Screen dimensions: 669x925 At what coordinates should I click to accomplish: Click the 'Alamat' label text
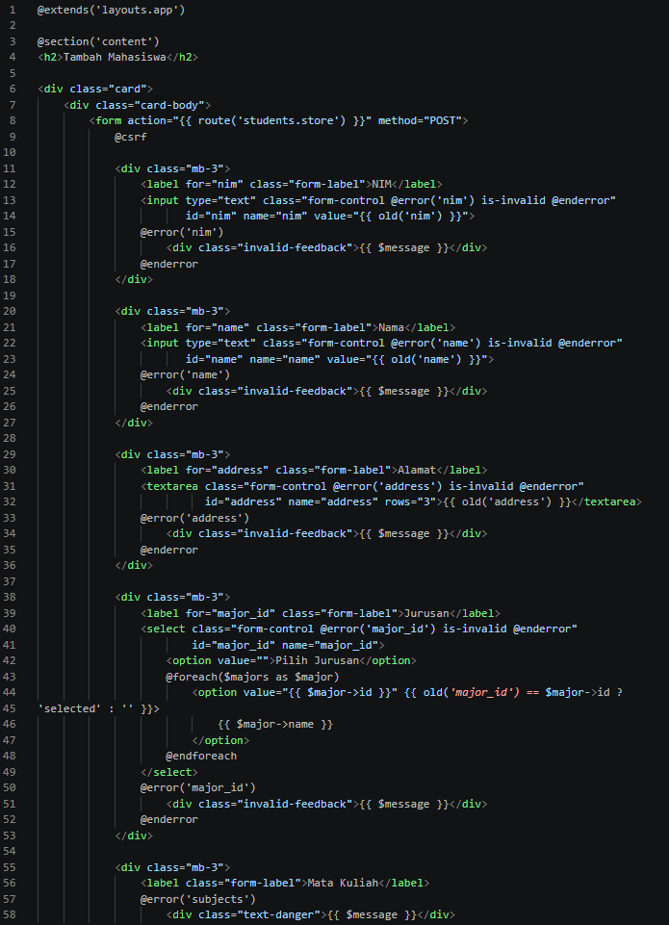coord(417,470)
